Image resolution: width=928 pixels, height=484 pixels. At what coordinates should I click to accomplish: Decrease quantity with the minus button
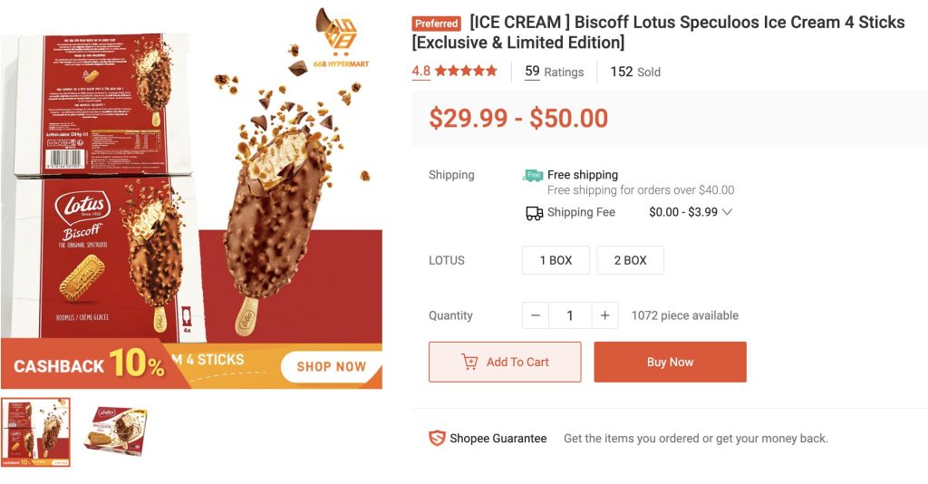click(x=536, y=315)
